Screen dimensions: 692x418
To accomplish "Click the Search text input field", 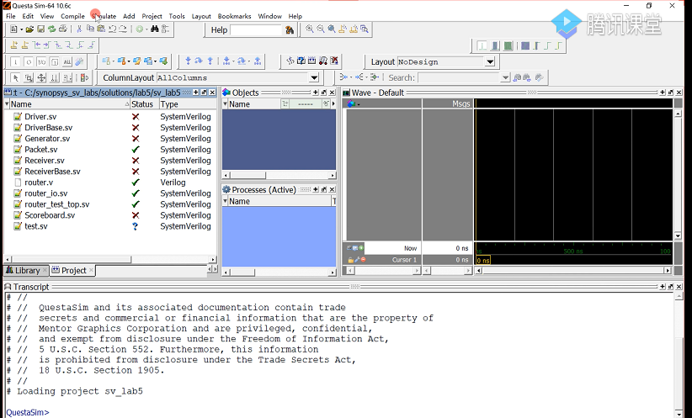I will pyautogui.click(x=460, y=77).
